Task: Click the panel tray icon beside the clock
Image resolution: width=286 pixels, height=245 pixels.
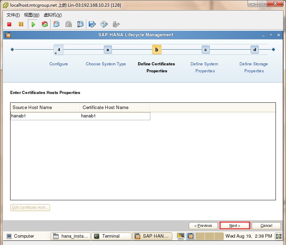Action: point(279,236)
